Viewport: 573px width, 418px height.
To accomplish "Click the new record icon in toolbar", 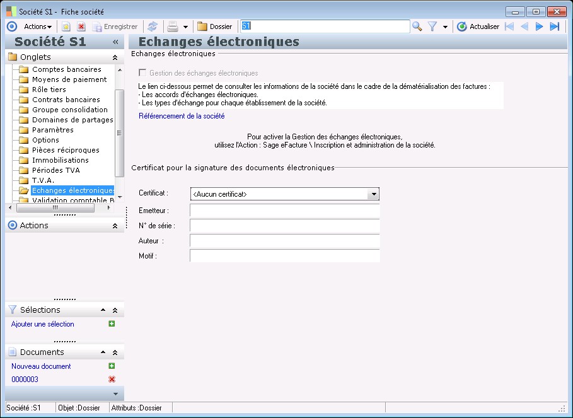I will 66,26.
